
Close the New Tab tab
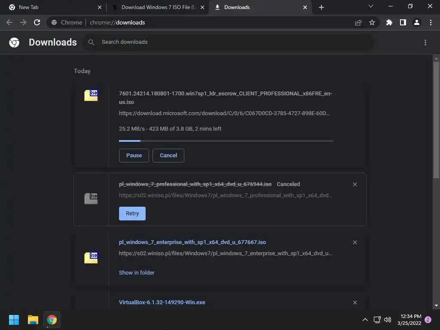[100, 7]
